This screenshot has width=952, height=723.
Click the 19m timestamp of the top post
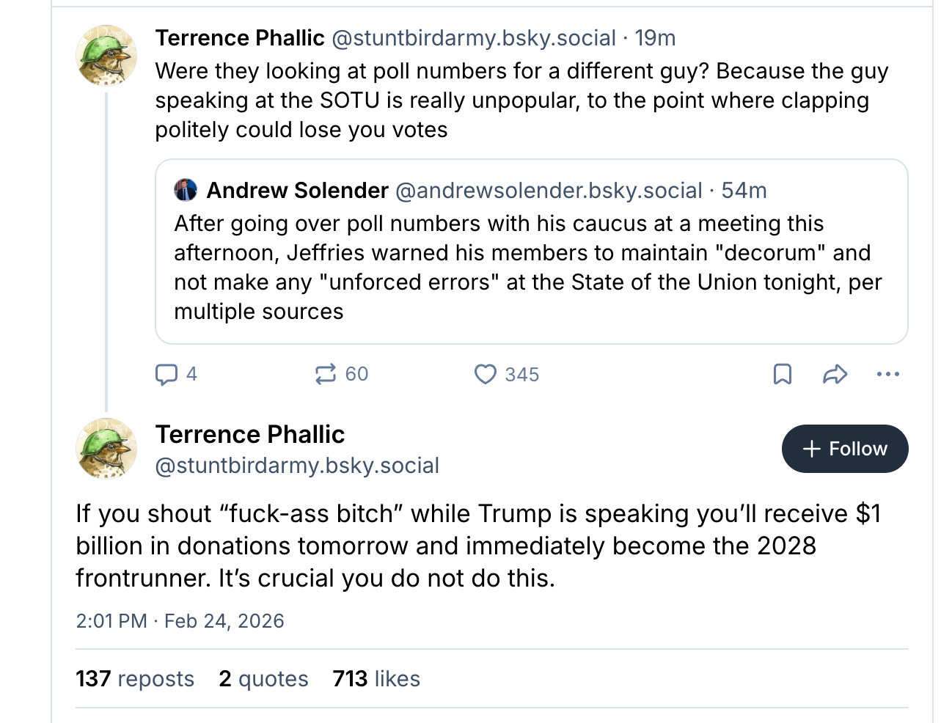pos(655,38)
